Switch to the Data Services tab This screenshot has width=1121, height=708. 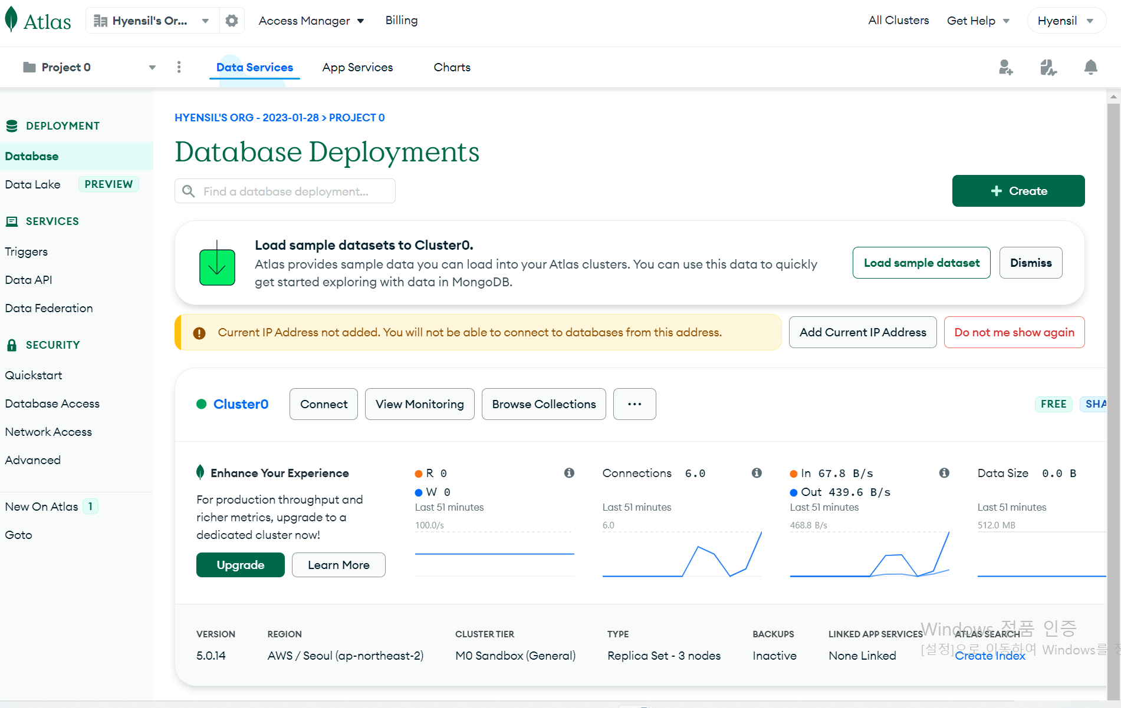[255, 67]
